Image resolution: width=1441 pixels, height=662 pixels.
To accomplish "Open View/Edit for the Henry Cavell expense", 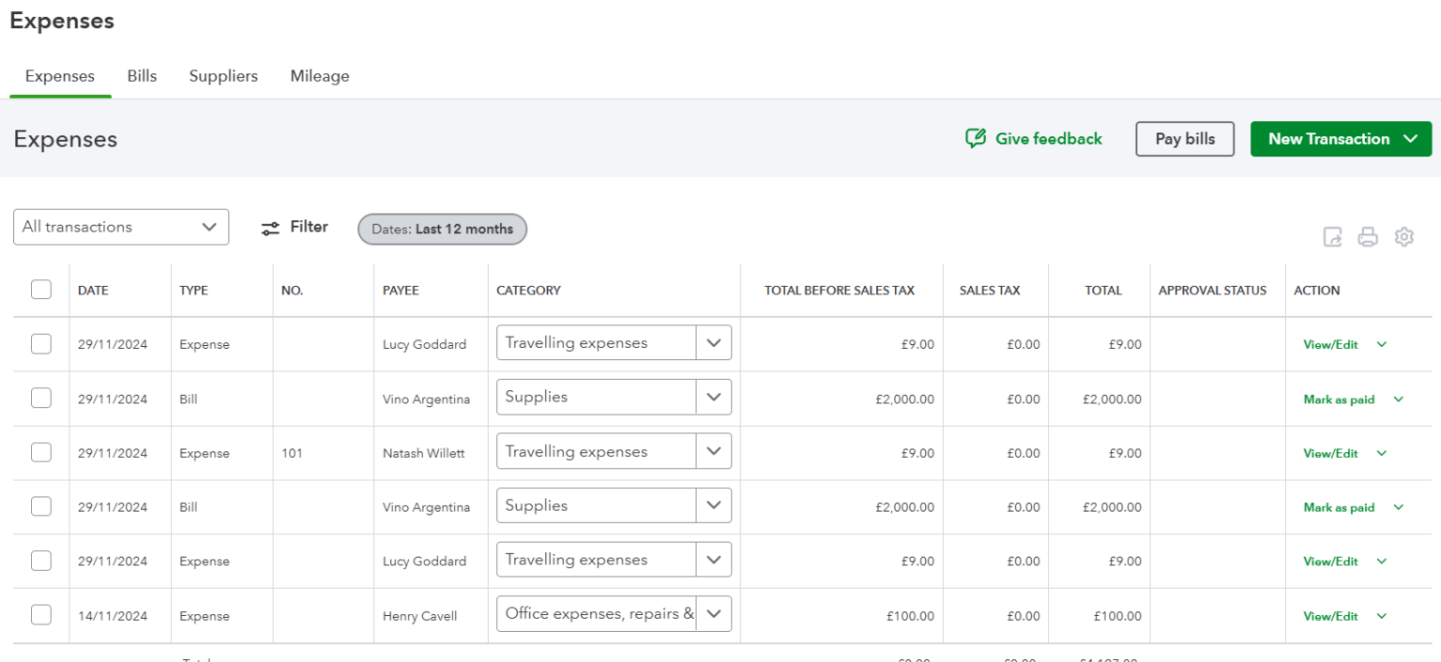I will click(x=1330, y=615).
